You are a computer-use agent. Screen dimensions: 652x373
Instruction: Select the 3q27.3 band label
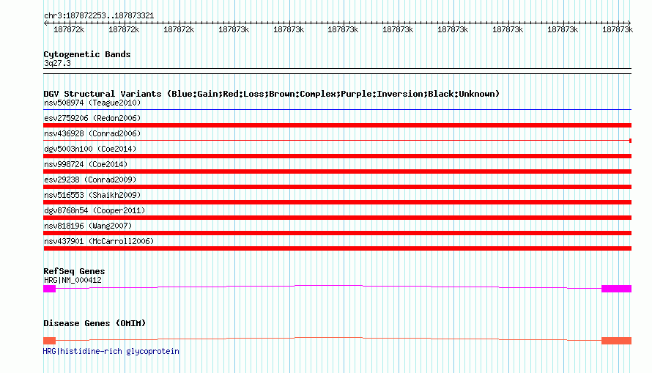pyautogui.click(x=57, y=63)
